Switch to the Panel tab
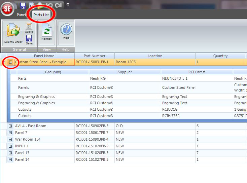 [21, 15]
